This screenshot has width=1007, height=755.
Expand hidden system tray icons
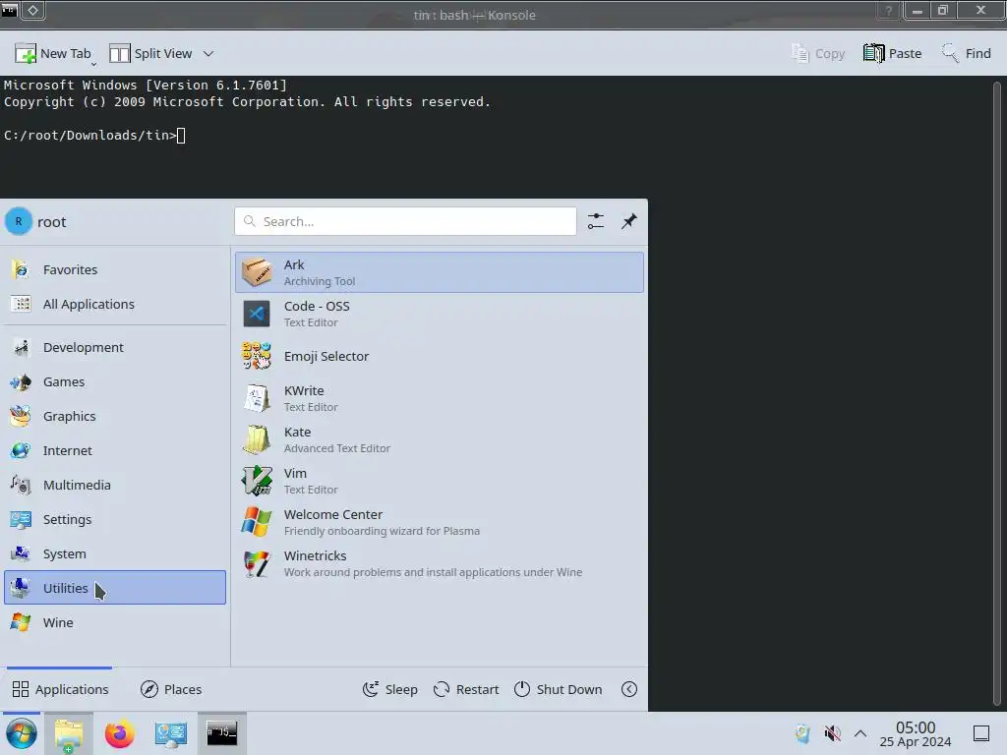click(860, 733)
